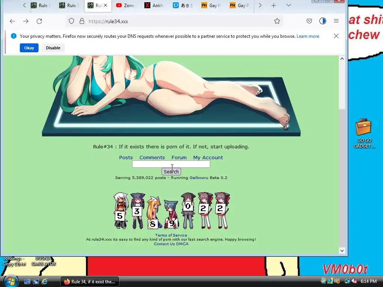Click the page scrollbar down arrow
The width and height of the screenshot is (383, 287).
click(342, 251)
